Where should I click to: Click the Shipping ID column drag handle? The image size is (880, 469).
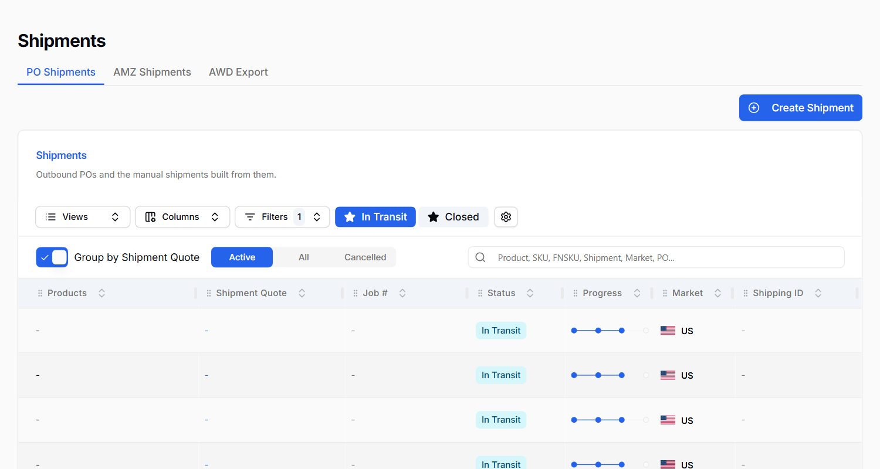(x=746, y=293)
